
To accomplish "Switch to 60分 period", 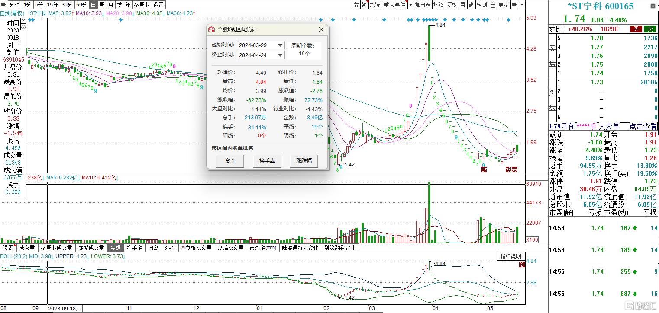I will (x=81, y=5).
